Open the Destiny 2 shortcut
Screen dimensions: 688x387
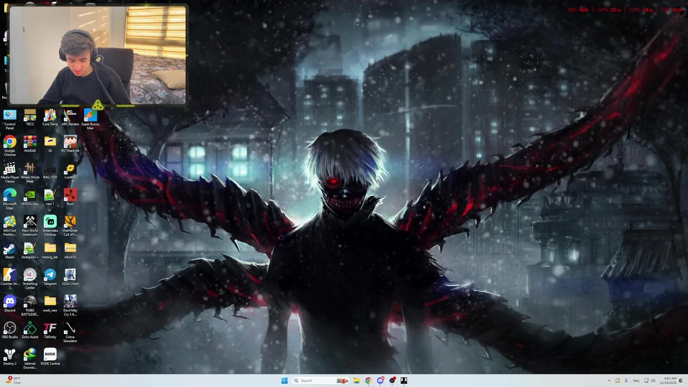click(x=10, y=357)
